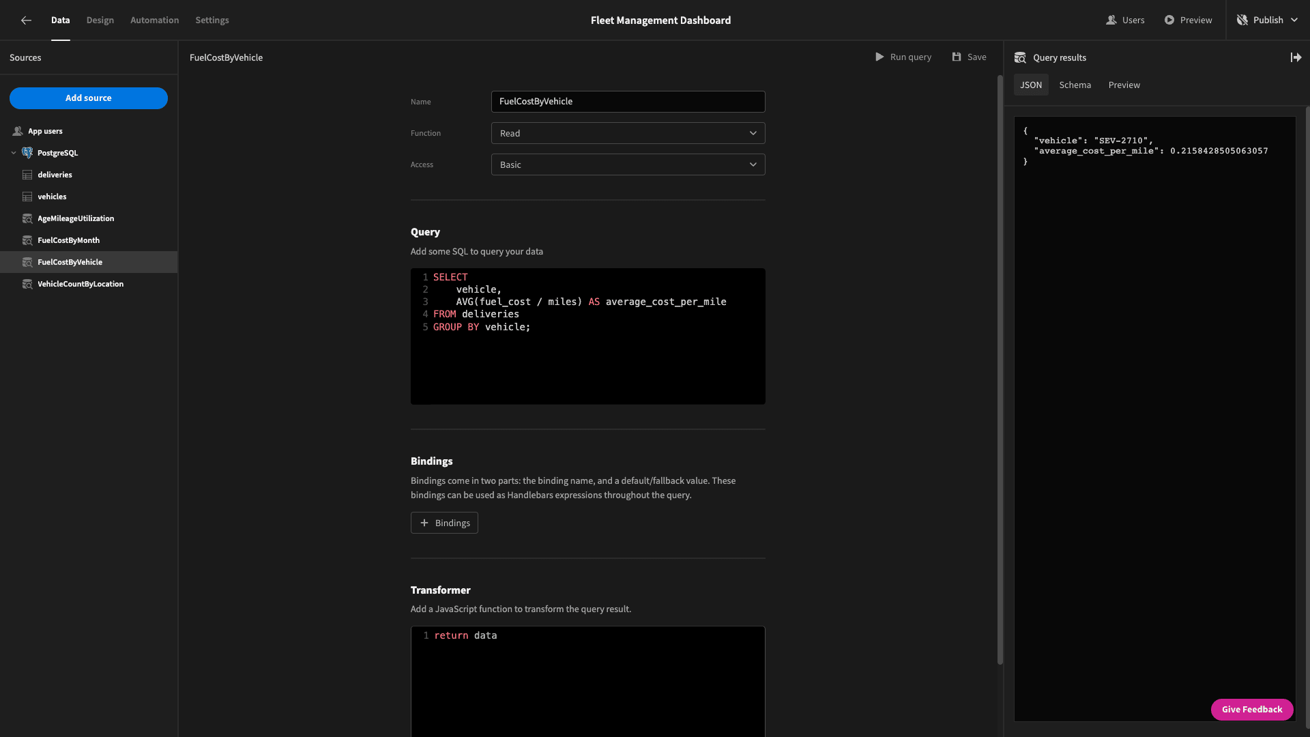Click the Name input field
The image size is (1310, 737).
(x=628, y=102)
